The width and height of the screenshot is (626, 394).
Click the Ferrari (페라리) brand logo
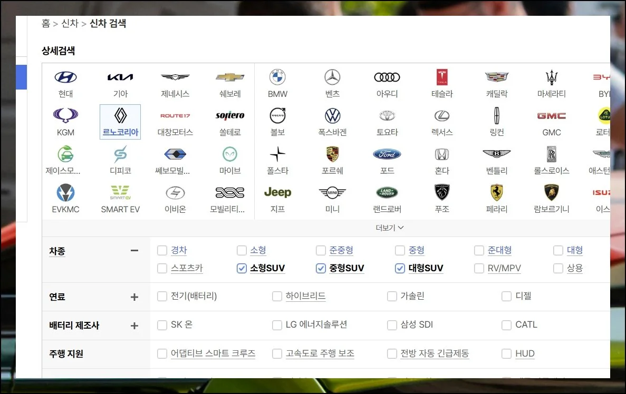(x=496, y=193)
